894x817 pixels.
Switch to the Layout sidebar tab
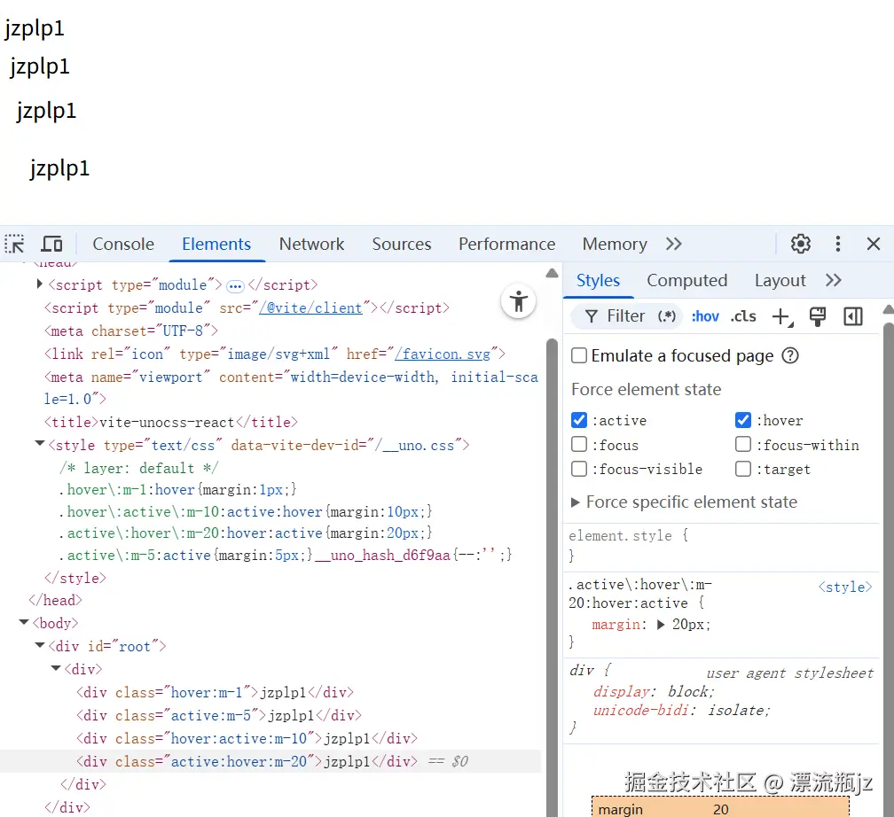(x=780, y=280)
